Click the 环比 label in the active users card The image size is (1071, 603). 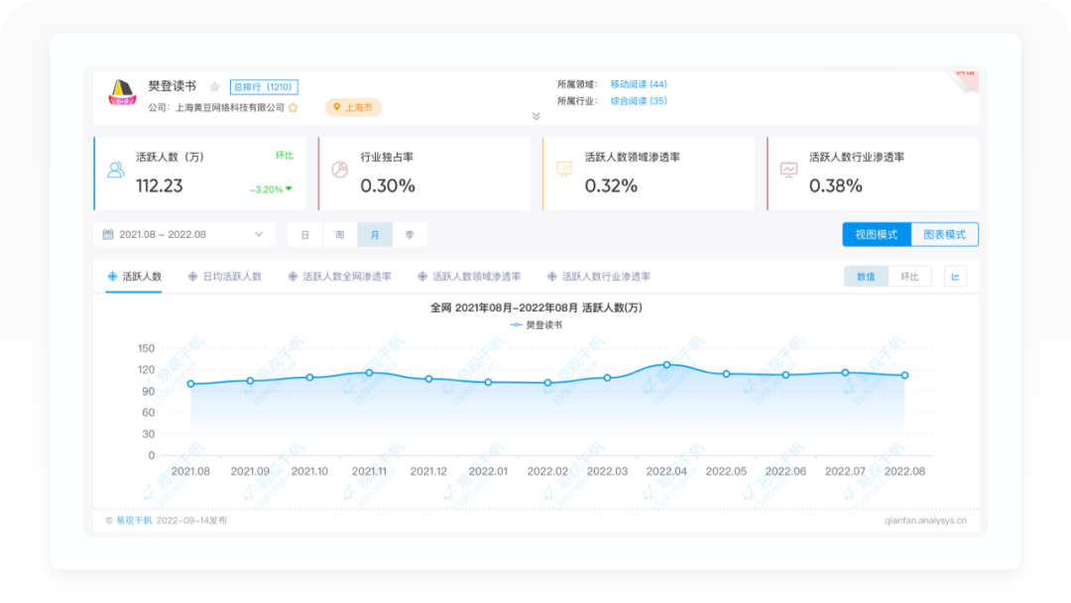[285, 156]
